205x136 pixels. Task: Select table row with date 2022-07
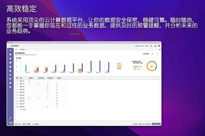(x=41, y=104)
